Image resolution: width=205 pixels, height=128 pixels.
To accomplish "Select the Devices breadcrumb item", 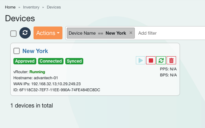I will tap(54, 7).
